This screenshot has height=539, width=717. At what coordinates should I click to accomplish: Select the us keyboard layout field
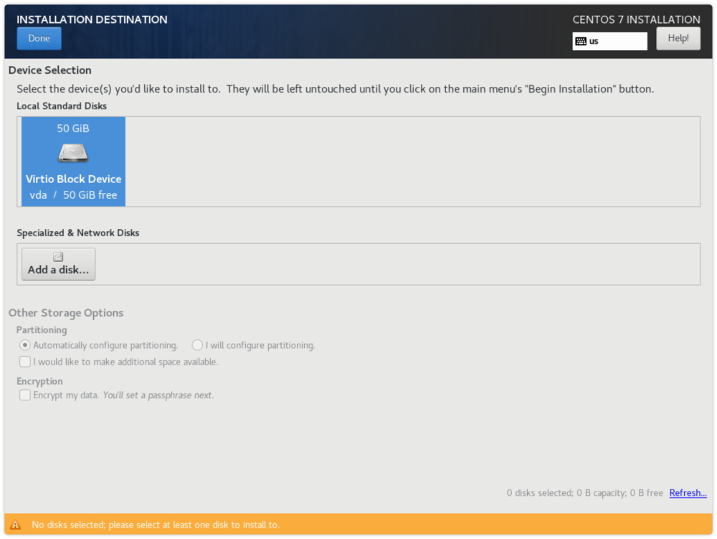(x=609, y=41)
